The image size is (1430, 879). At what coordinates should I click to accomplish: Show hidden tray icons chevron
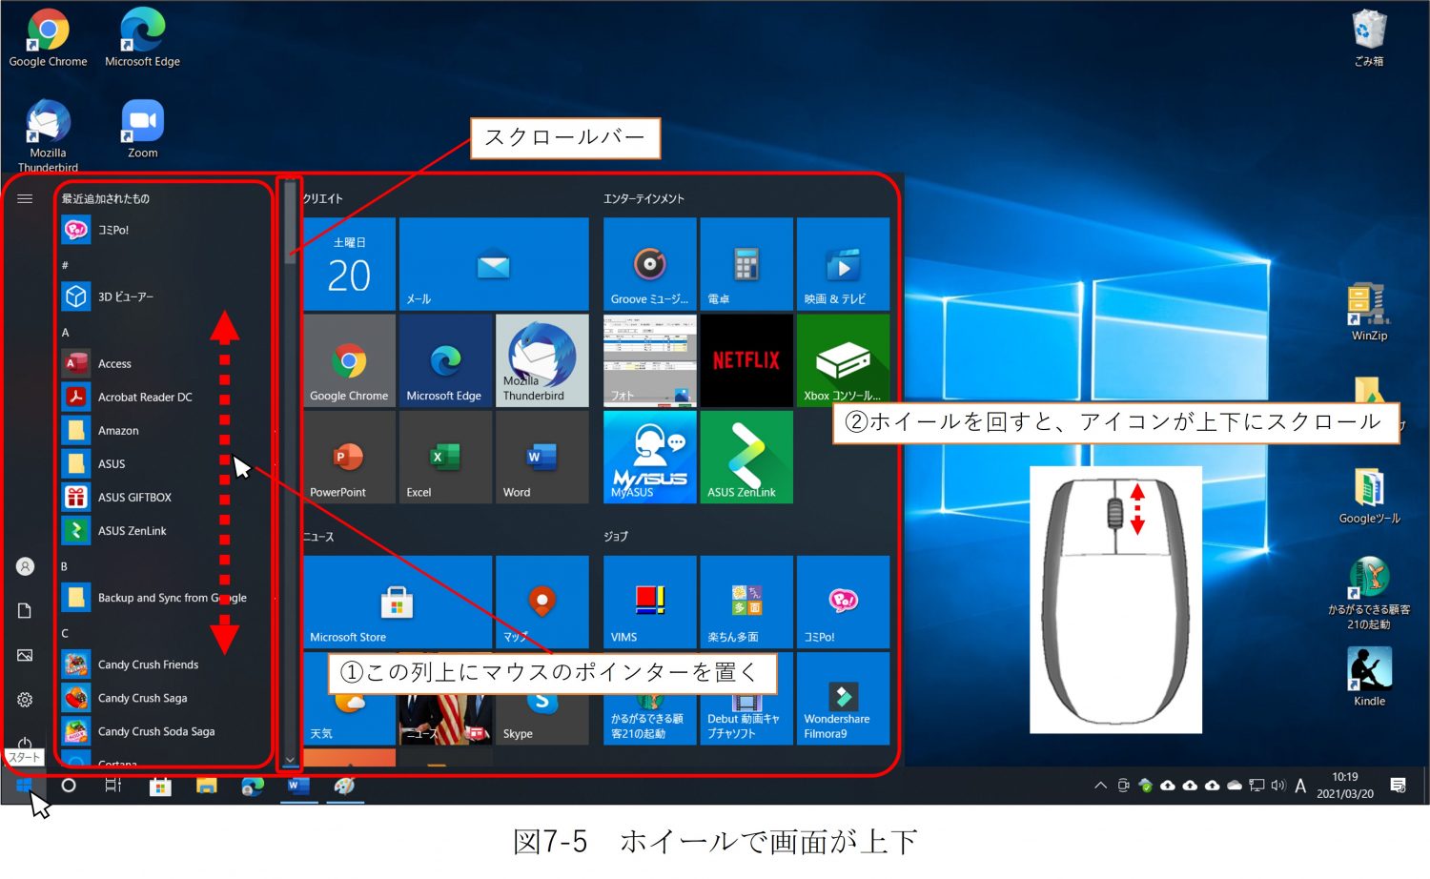(x=1100, y=786)
